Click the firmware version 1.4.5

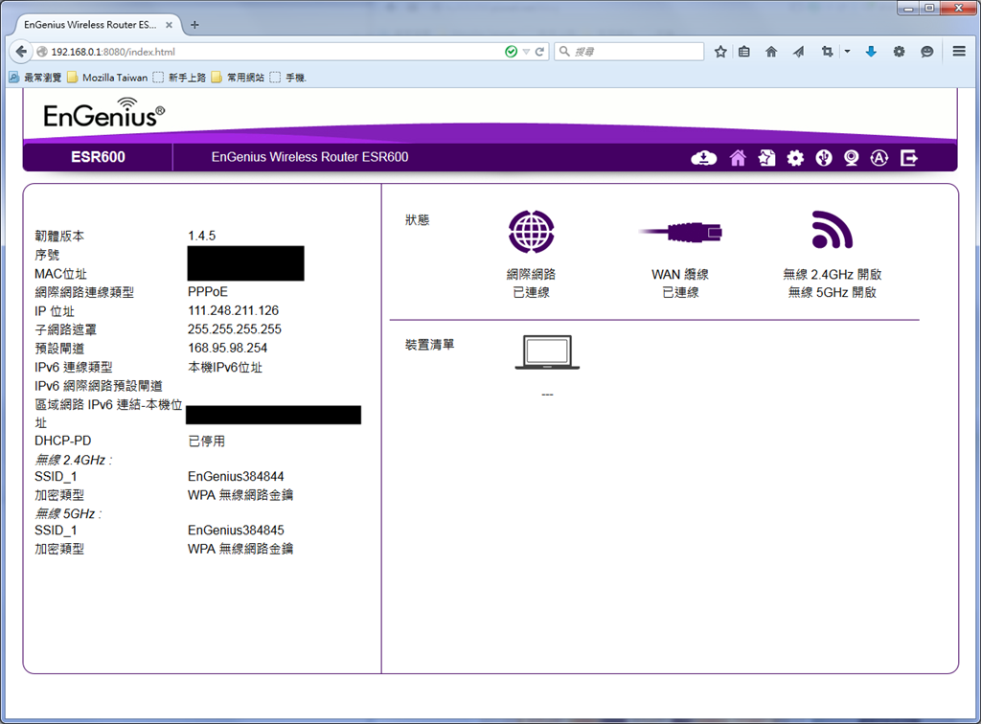coord(201,236)
